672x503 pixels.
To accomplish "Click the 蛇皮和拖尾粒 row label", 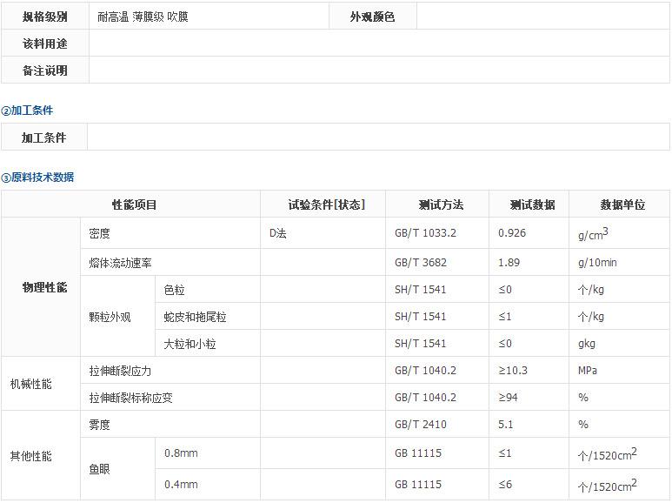I will 195,318.
